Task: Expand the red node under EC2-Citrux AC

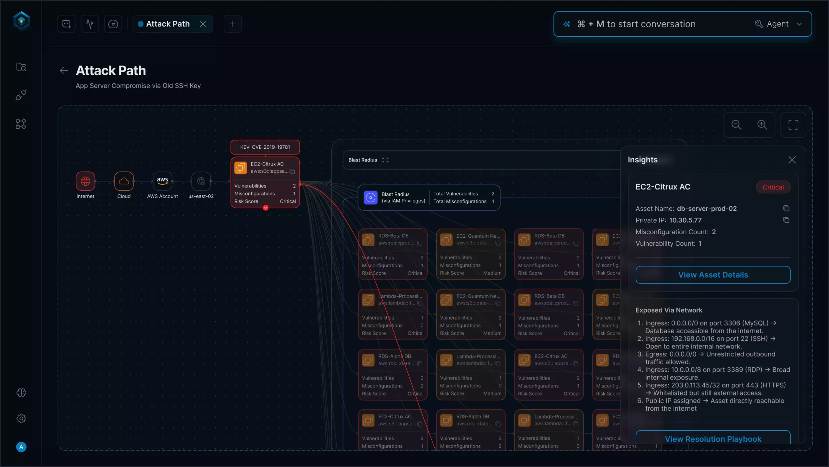Action: coord(266,208)
